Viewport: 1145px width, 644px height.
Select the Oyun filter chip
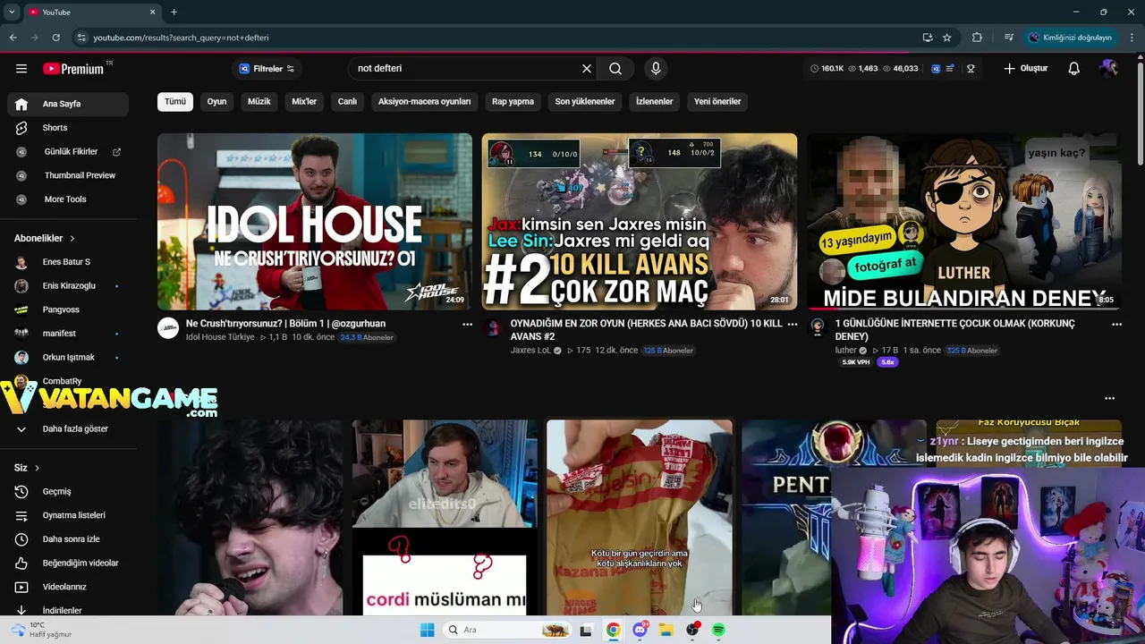(x=216, y=101)
